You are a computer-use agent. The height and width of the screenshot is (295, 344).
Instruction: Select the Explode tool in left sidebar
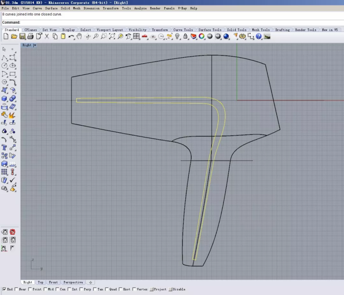12,115
